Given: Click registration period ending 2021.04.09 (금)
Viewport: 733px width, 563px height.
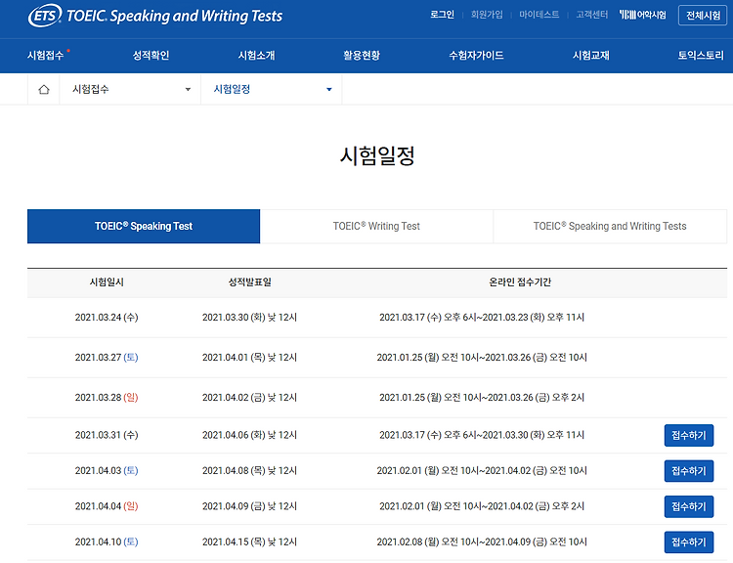Looking at the screenshot, I should 482,541.
